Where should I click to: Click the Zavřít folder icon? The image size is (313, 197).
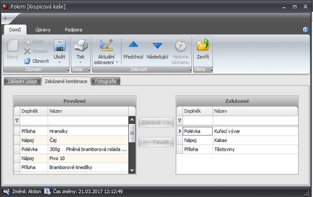click(x=203, y=45)
